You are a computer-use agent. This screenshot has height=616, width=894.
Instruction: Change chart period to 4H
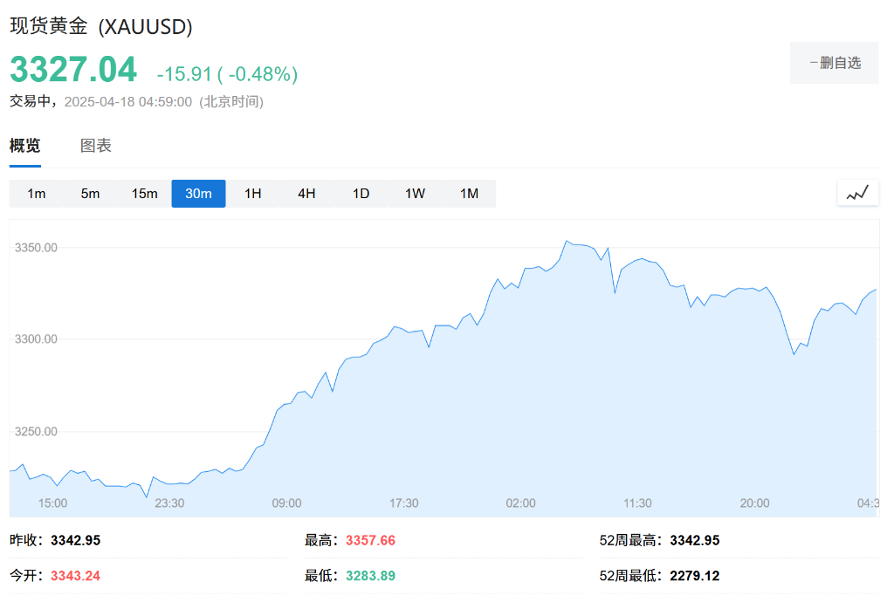click(306, 194)
